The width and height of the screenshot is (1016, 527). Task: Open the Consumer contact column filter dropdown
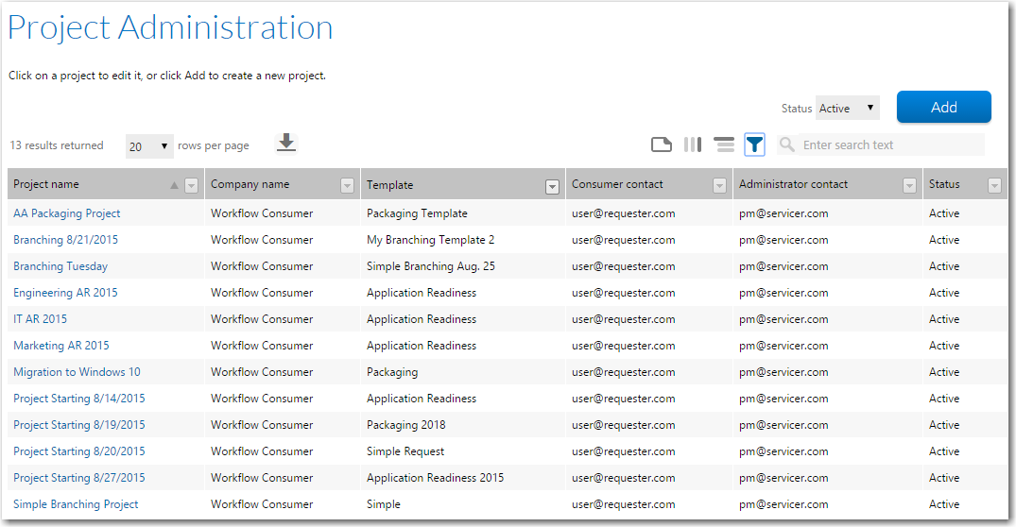[719, 186]
